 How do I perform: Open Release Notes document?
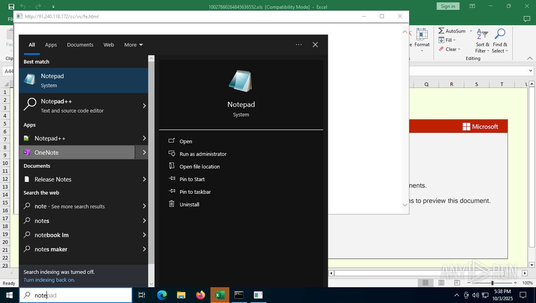point(77,179)
